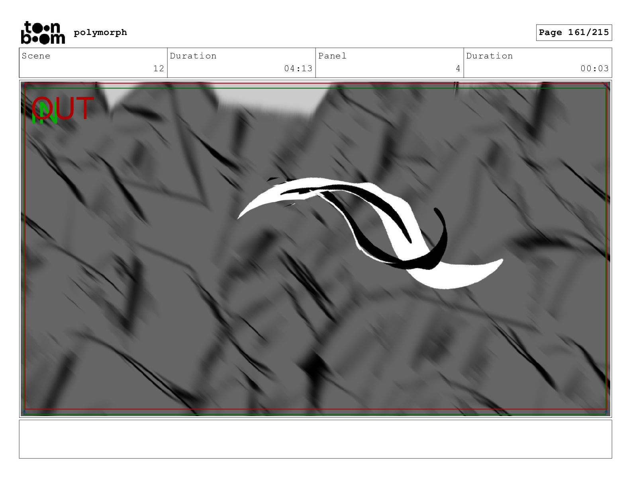Click the project title 'polymorph'
Screen dimensions: 631x487
(100, 32)
